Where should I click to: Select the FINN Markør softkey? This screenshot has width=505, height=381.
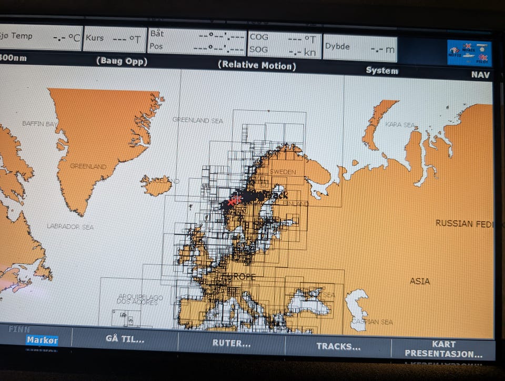(36, 337)
